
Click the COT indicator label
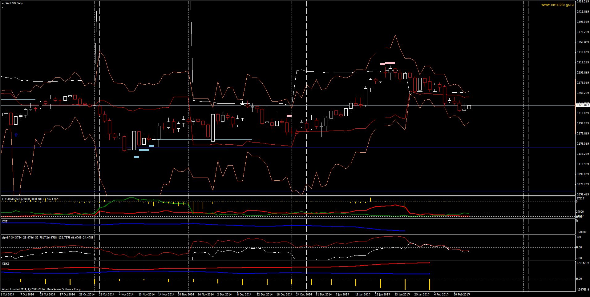(5, 221)
